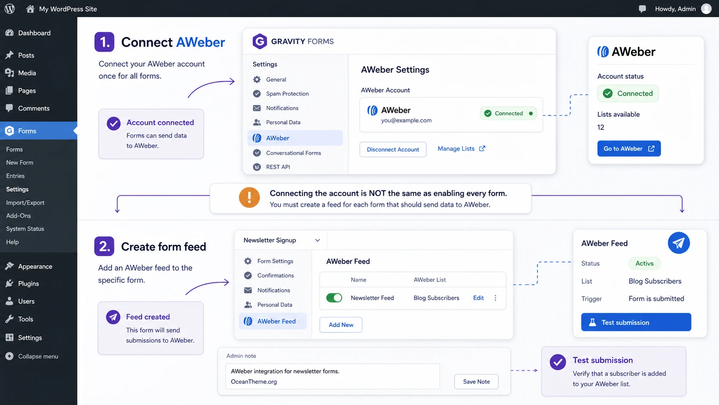Open the Manage Lists link

tap(461, 148)
